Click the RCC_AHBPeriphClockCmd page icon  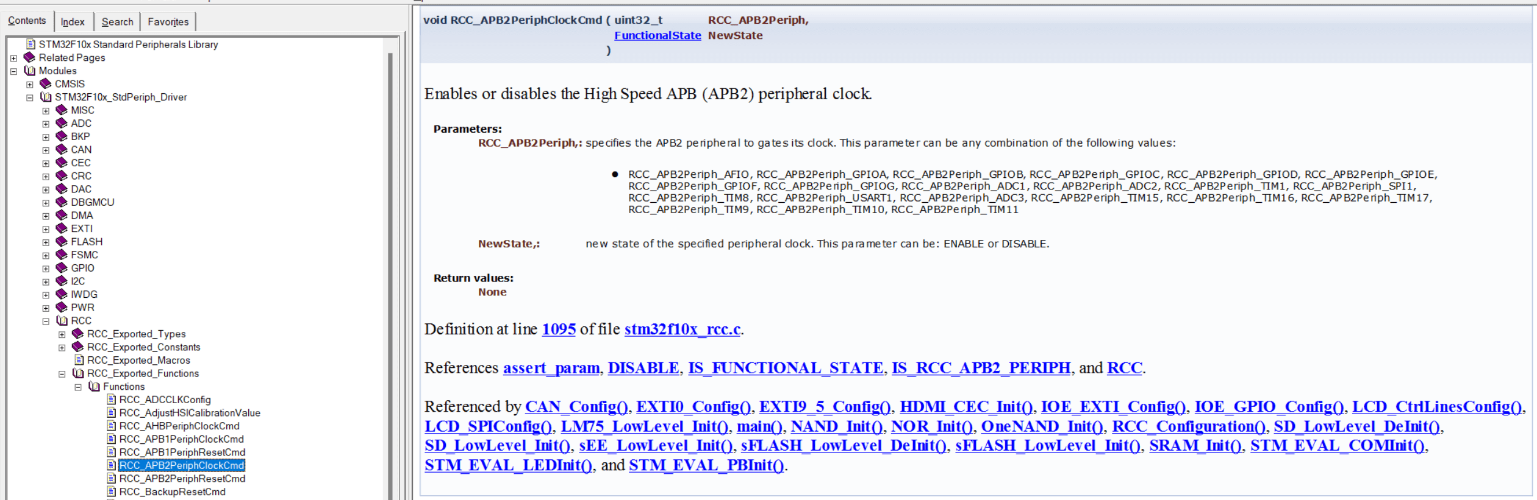tap(111, 426)
